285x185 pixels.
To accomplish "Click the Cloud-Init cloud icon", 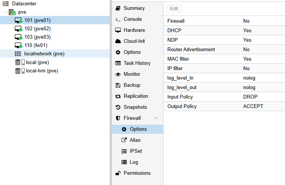I will coord(118,41).
